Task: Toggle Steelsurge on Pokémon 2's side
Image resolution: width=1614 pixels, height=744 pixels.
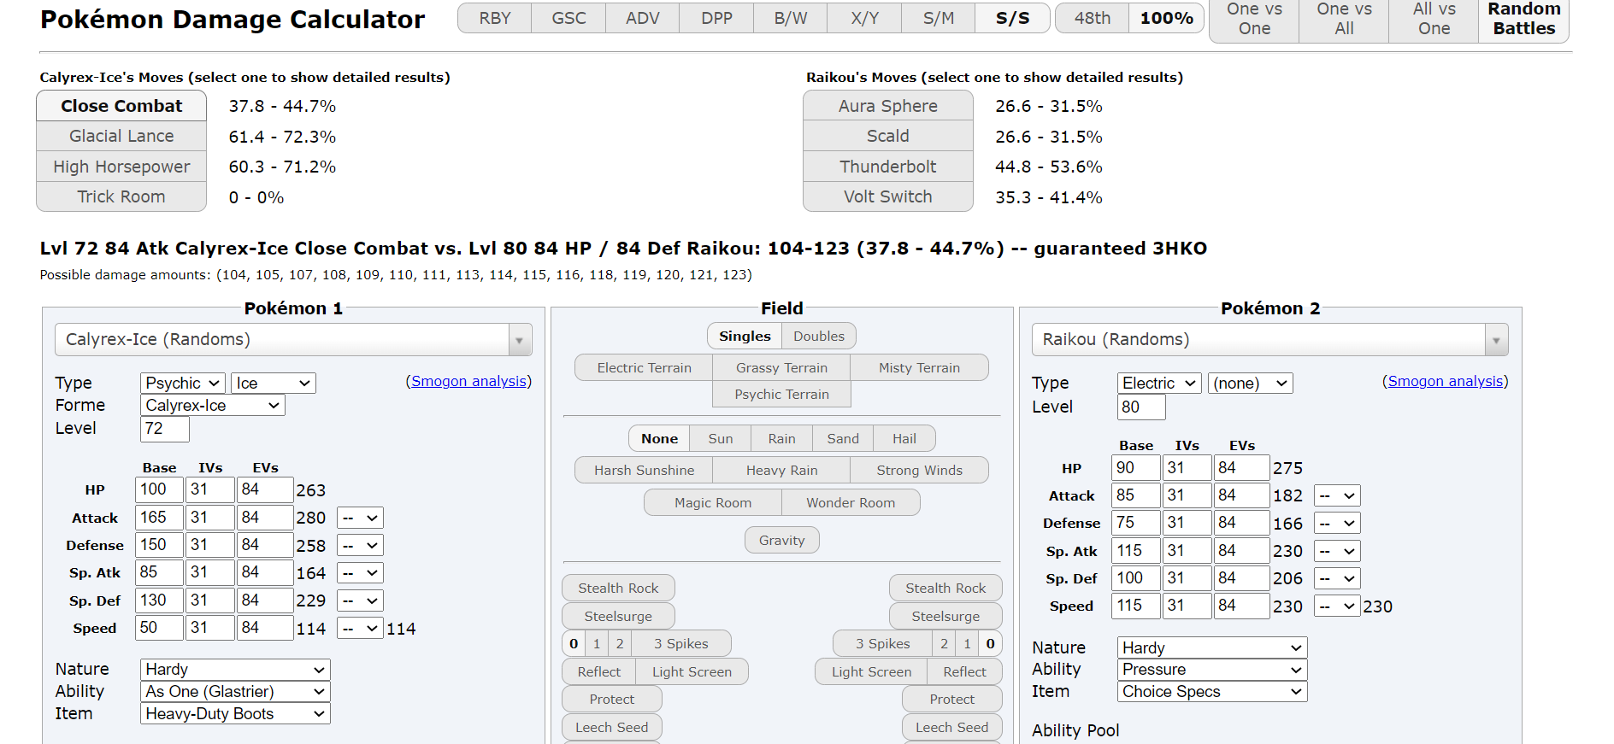Action: tap(945, 616)
